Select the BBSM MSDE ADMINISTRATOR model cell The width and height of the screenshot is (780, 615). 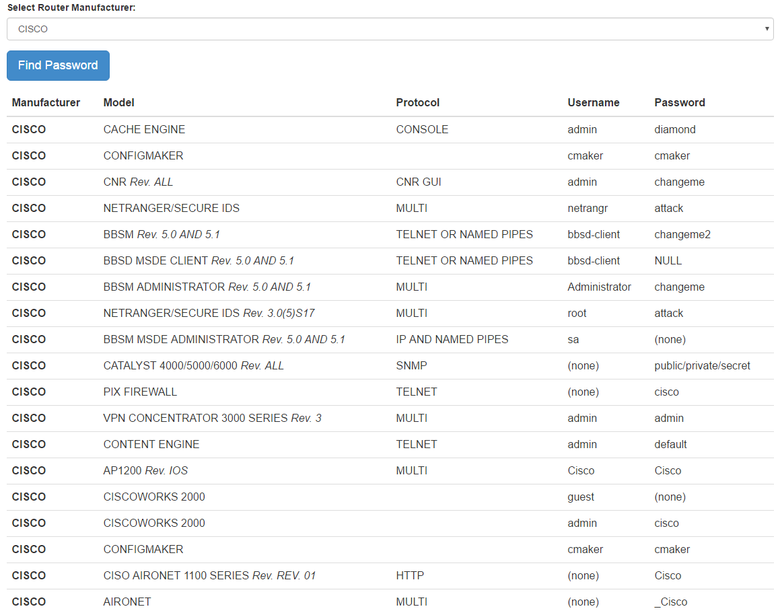224,340
